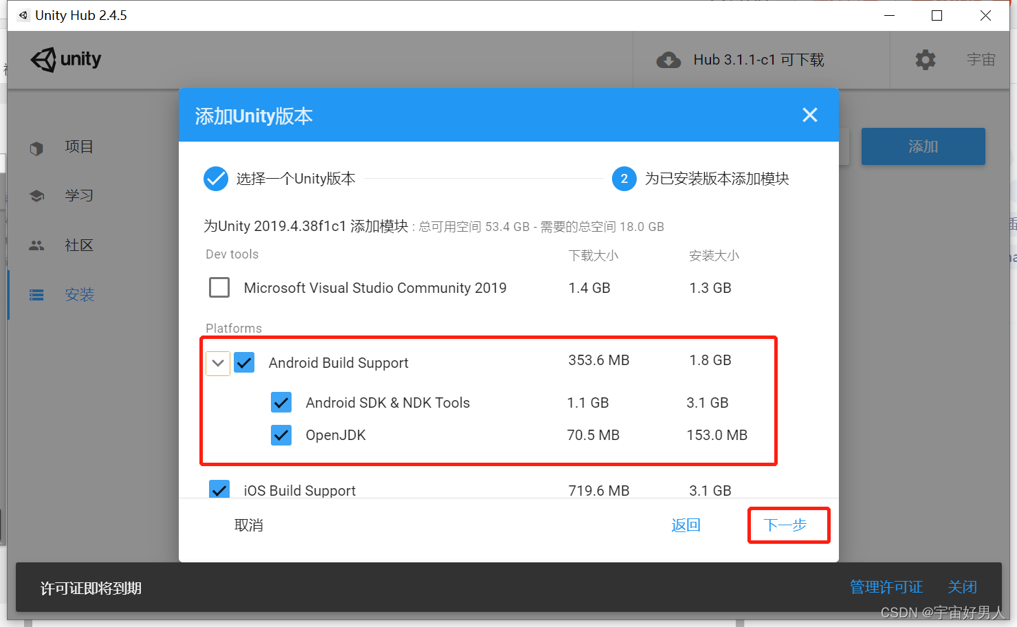Click the blue 添加 button
This screenshot has width=1017, height=627.
point(923,146)
